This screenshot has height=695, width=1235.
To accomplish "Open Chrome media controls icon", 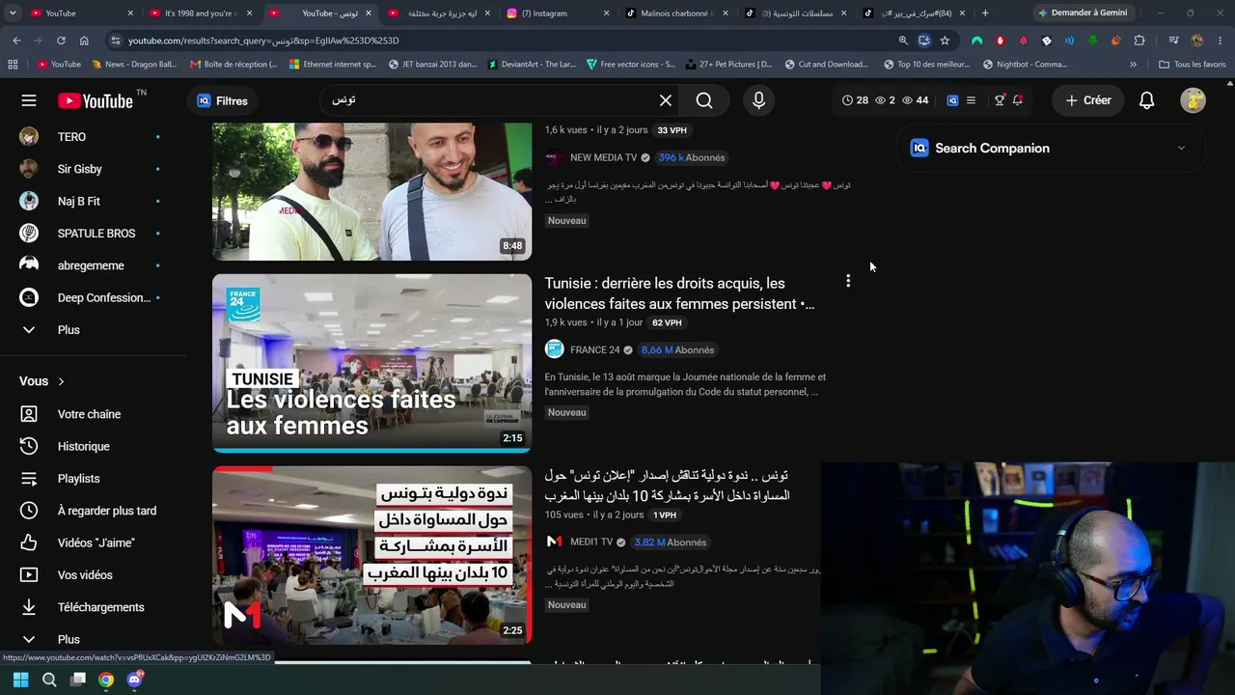I will click(1173, 41).
